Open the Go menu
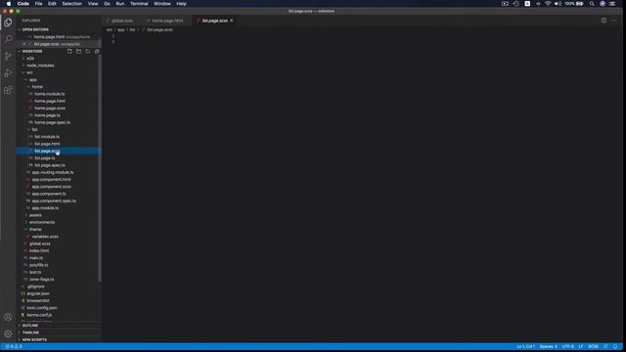 (107, 4)
